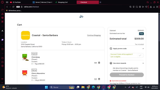Edit the Cherry Moonshine cart item
The width and height of the screenshot is (160, 90).
[x=95, y=79]
